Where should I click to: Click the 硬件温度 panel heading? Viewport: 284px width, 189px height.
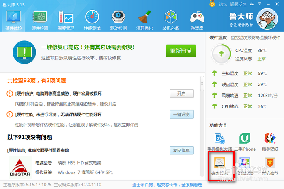pos(218,38)
